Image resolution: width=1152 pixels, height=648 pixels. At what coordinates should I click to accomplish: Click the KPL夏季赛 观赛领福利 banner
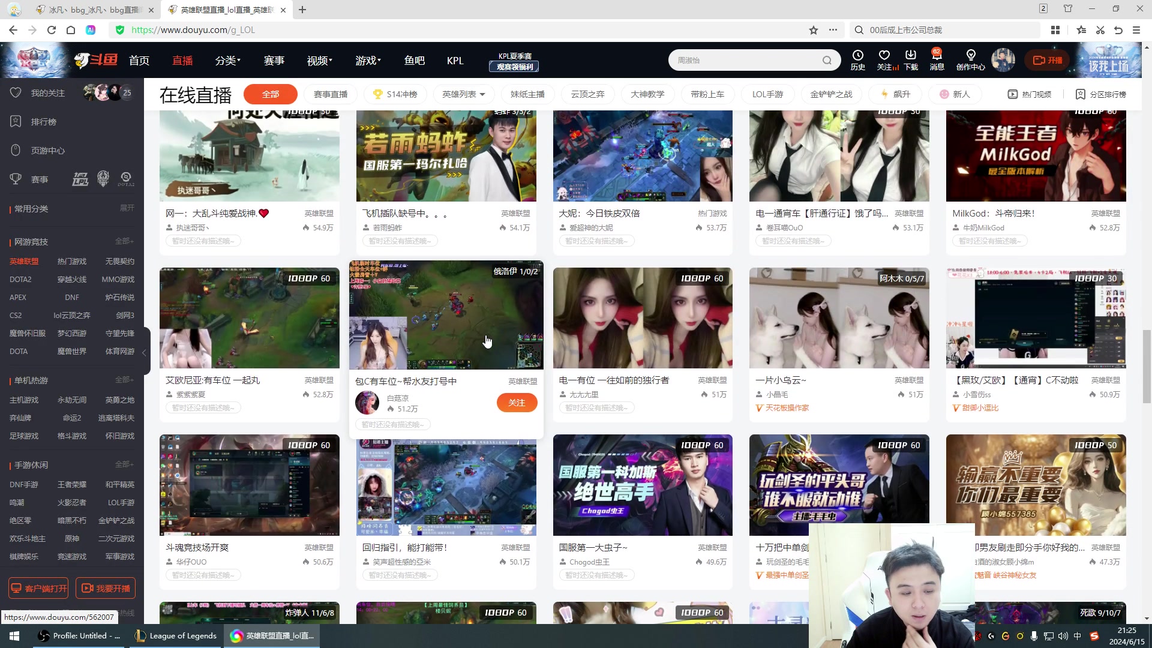[515, 61]
